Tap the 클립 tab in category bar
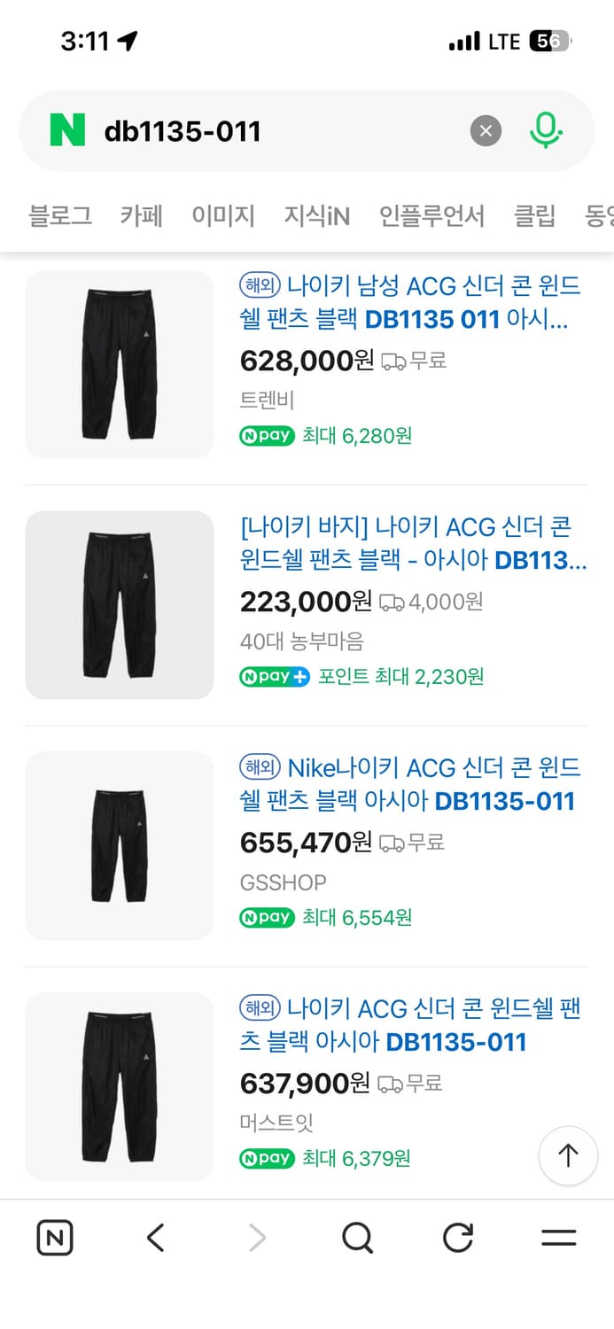The width and height of the screenshot is (614, 1329). 533,215
